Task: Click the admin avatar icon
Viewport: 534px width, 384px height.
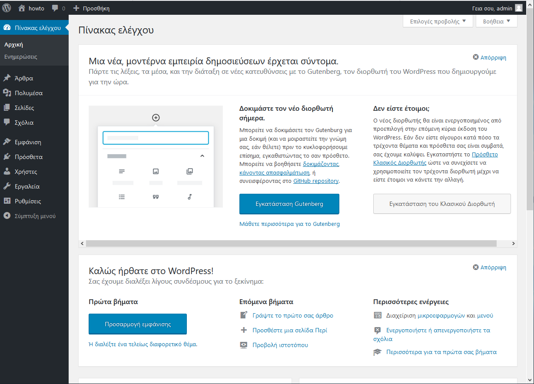Action: click(518, 8)
